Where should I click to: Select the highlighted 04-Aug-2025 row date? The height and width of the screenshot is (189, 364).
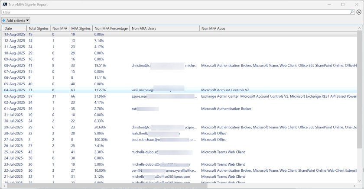pyautogui.click(x=14, y=90)
